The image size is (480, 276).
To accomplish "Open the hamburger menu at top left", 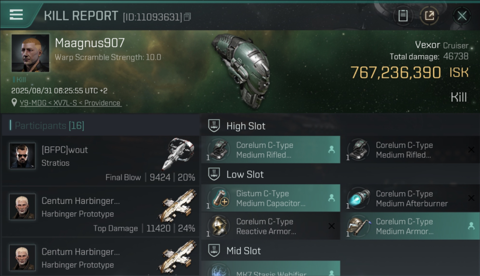I will [16, 15].
